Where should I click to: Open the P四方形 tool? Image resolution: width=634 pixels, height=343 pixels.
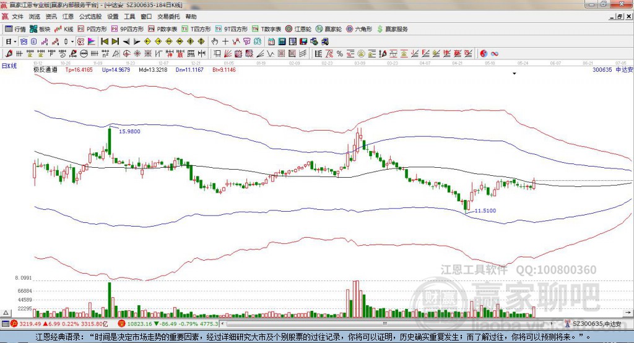coord(92,28)
